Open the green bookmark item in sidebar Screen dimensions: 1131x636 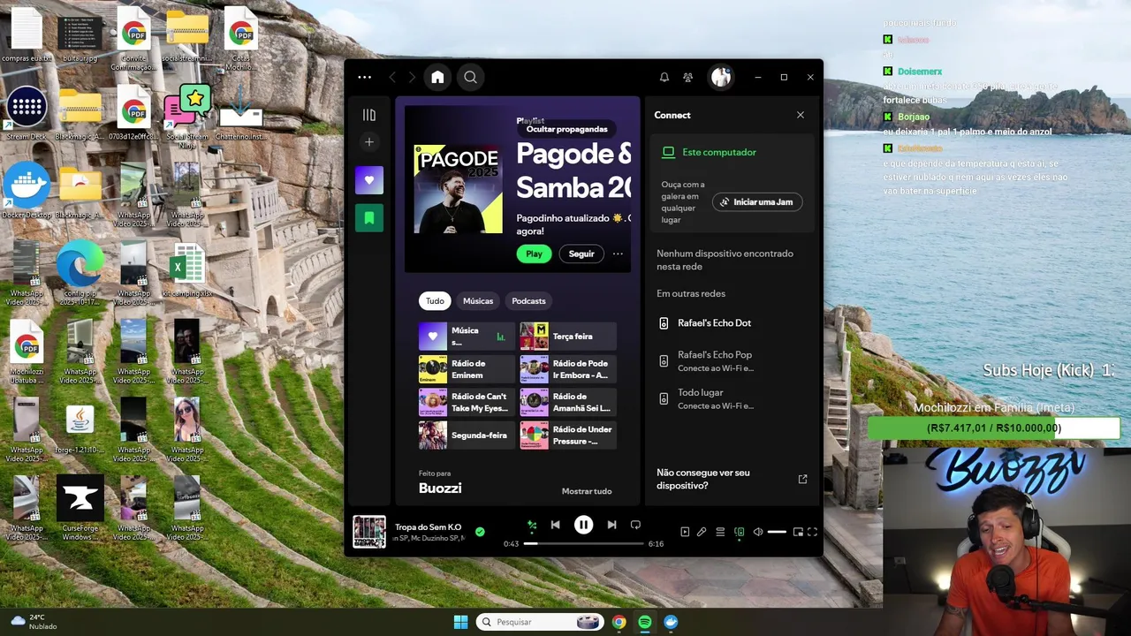[x=369, y=217]
